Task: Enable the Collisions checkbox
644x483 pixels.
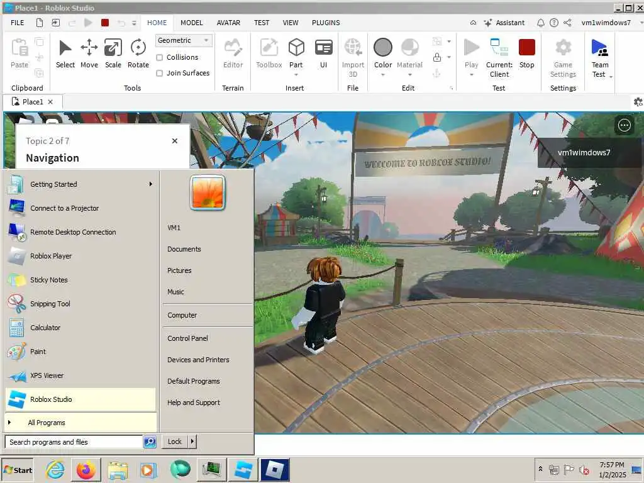Action: 159,57
